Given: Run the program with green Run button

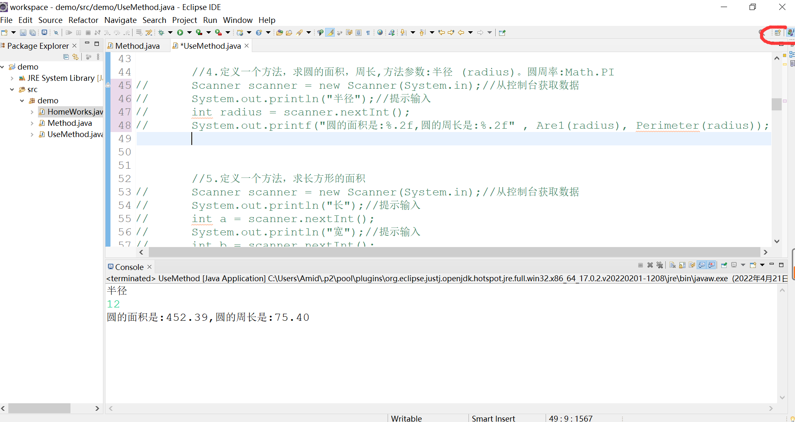Looking at the screenshot, I should pyautogui.click(x=180, y=32).
